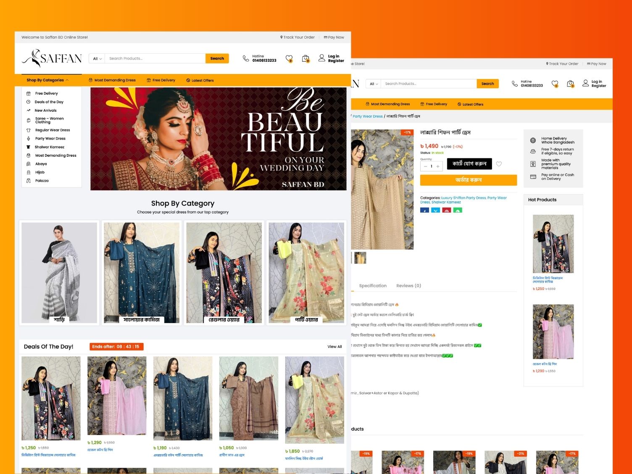The image size is (632, 474).
Task: Open the wishlist heart beside the hotline number
Action: (x=289, y=59)
